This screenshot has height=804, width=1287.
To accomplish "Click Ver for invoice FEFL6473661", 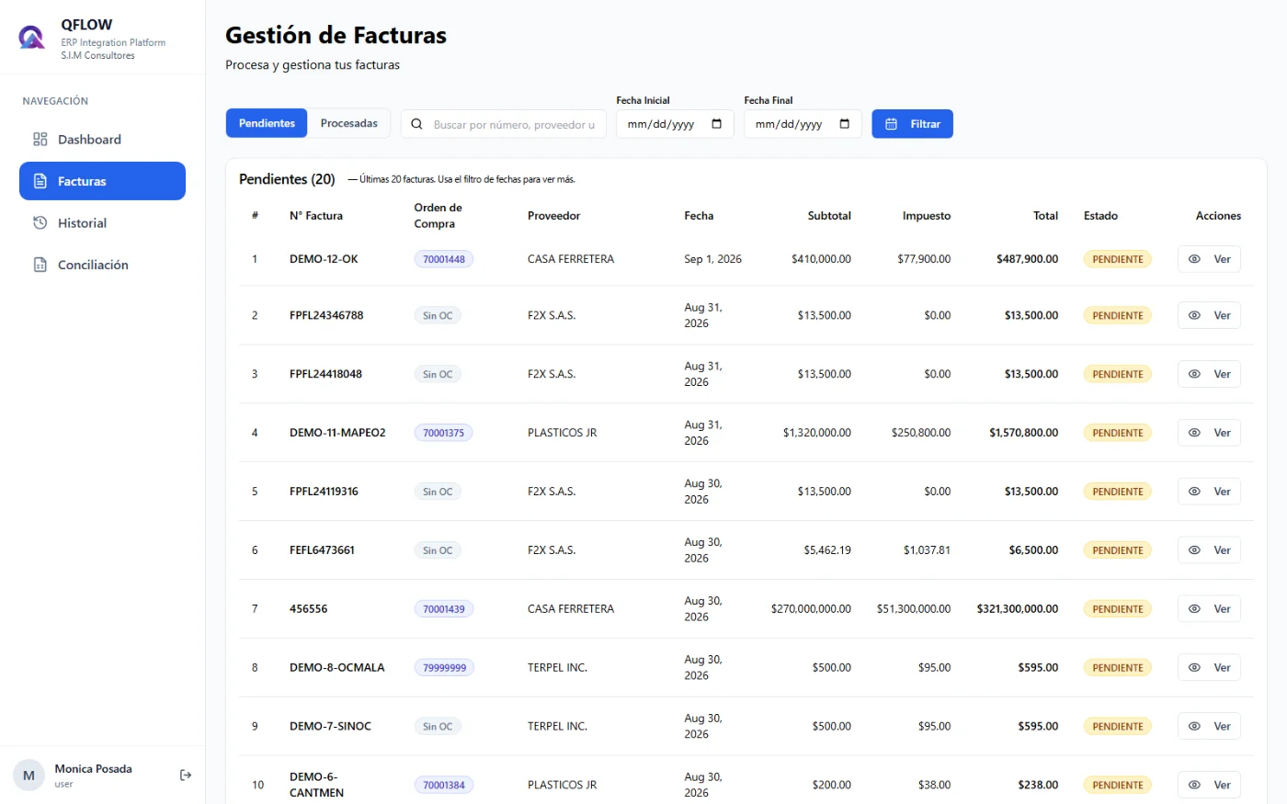I will [1209, 550].
